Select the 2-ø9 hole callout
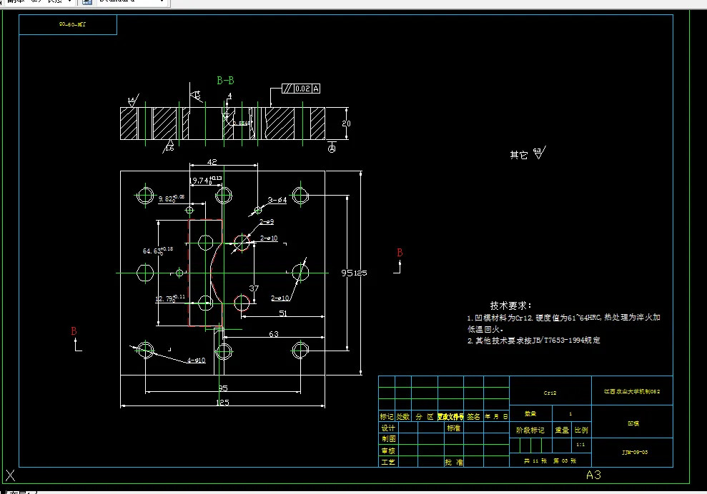The height and width of the screenshot is (494, 707). [x=267, y=221]
